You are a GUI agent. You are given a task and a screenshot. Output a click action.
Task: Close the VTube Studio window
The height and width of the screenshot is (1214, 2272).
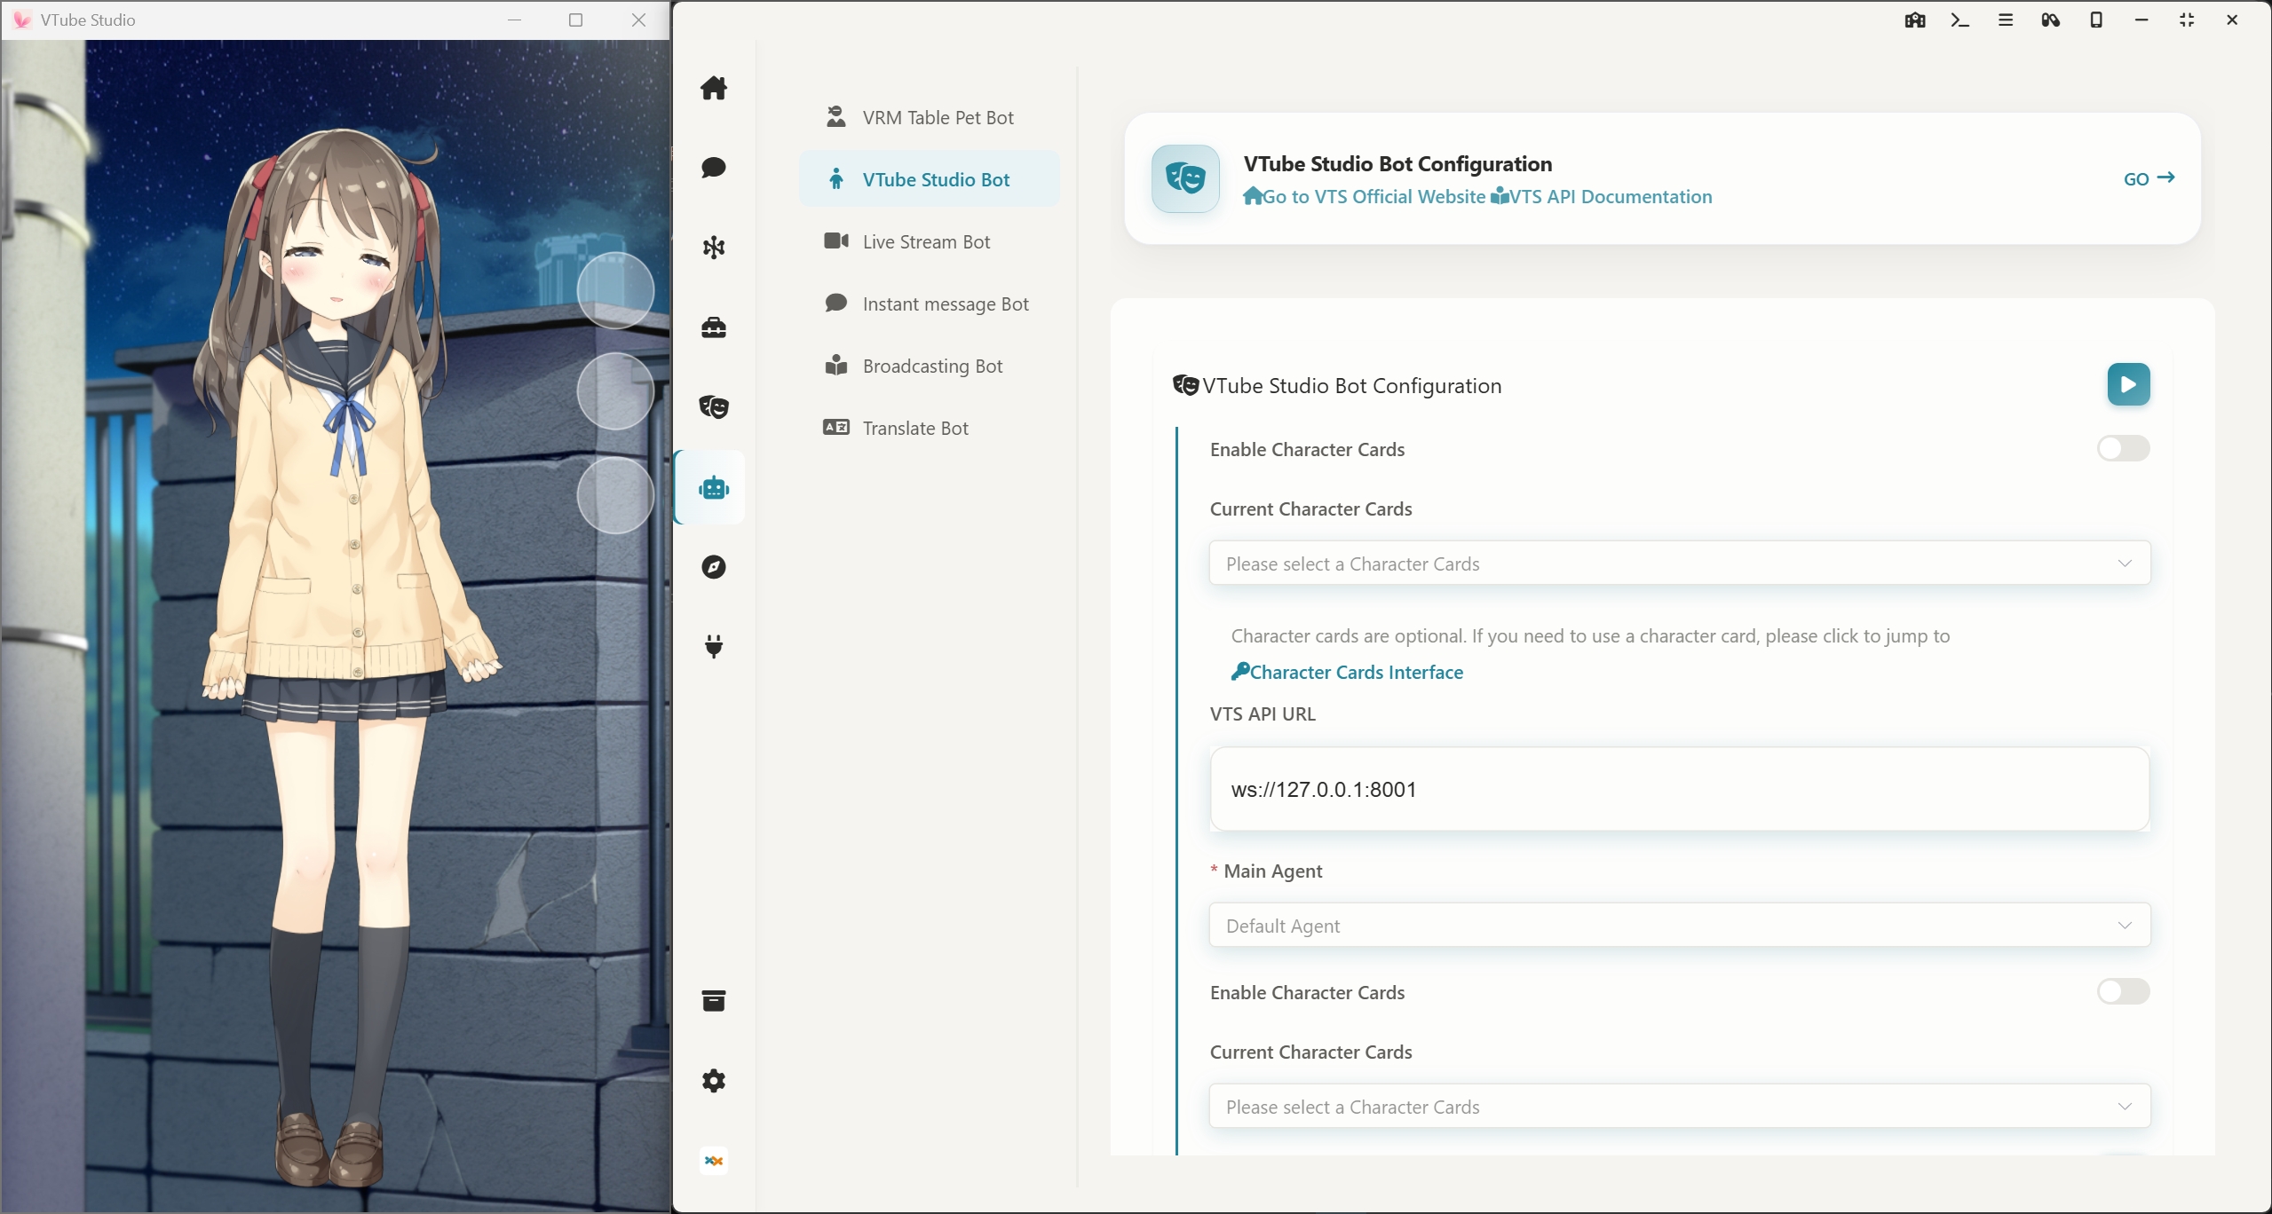pyautogui.click(x=638, y=20)
